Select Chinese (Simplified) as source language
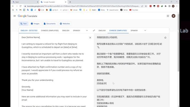 (50, 30)
